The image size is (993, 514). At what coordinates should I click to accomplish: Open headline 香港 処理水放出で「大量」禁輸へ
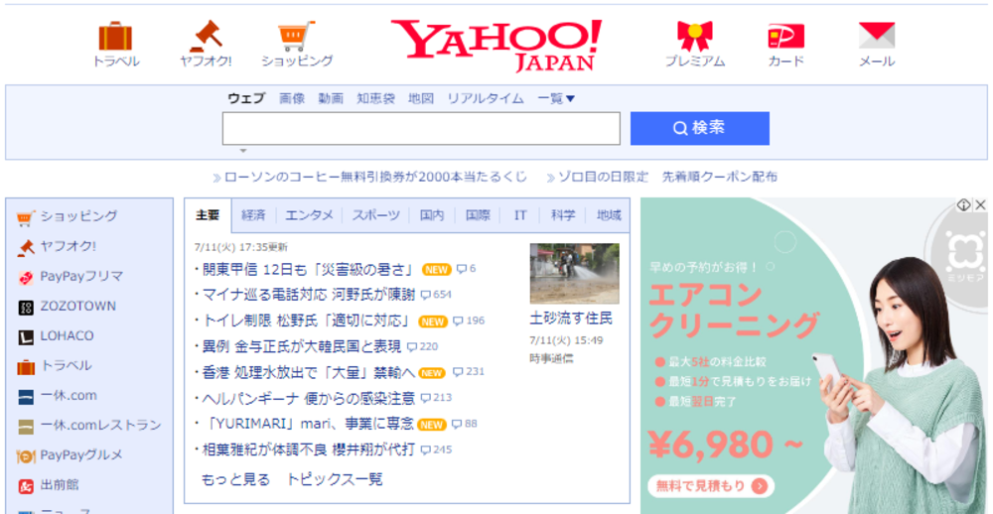pyautogui.click(x=309, y=373)
